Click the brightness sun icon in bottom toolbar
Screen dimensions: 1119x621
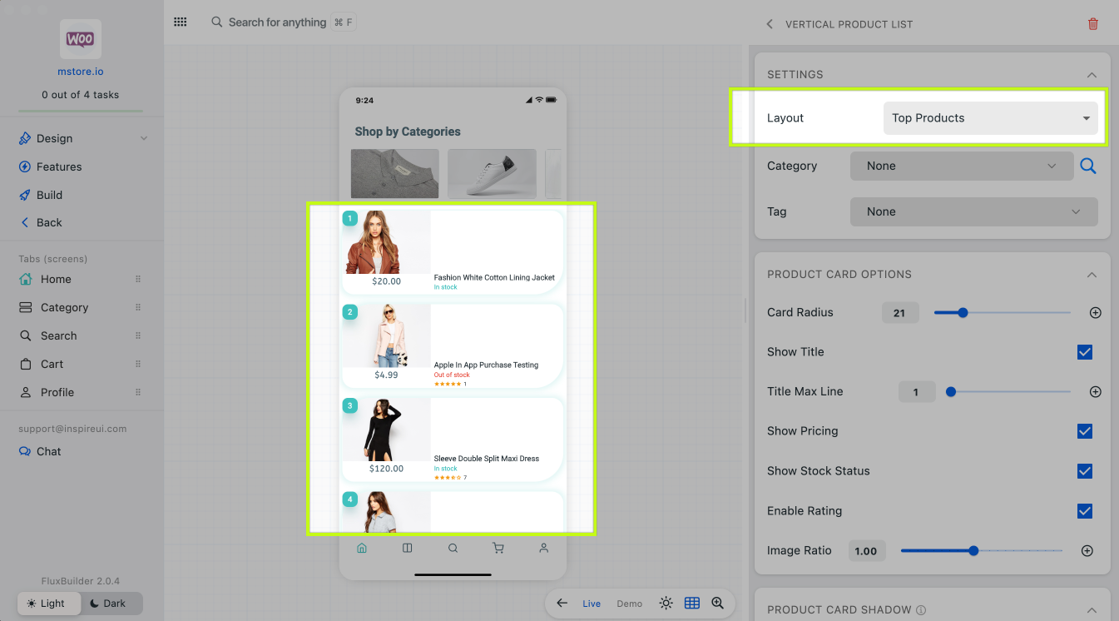coord(666,604)
